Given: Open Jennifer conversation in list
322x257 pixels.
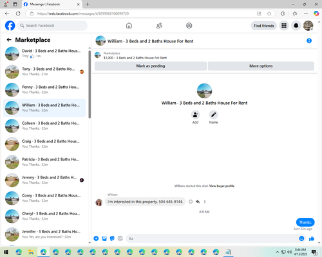Looking at the screenshot, I should [44, 235].
